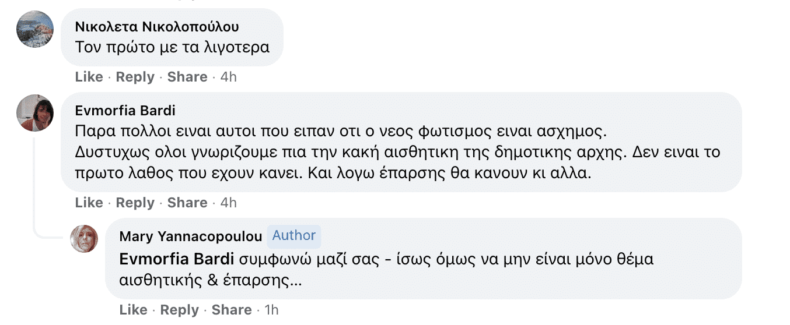Click the 4h timestamp on Evmorfia Bardi's comment

[229, 203]
